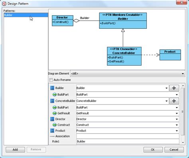The width and height of the screenshot is (189, 158).
Task: Open the Builder name combo box arrow
Action: click(x=166, y=88)
